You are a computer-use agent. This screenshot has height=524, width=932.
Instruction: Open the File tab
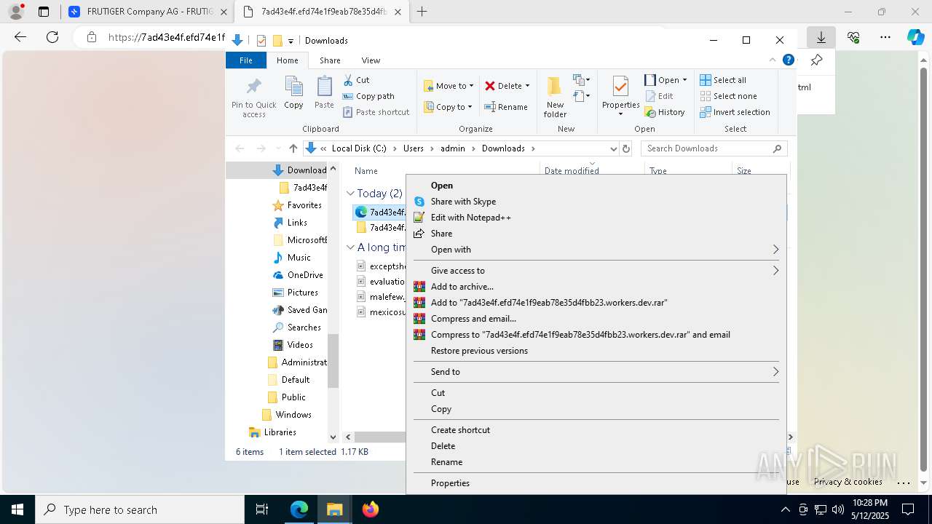point(246,60)
